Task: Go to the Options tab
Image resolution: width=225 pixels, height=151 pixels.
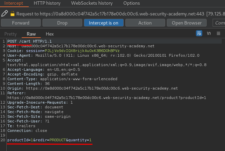Action: (132, 3)
